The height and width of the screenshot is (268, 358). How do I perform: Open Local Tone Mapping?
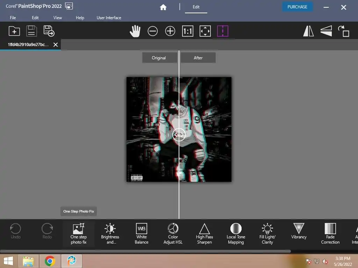tap(236, 233)
